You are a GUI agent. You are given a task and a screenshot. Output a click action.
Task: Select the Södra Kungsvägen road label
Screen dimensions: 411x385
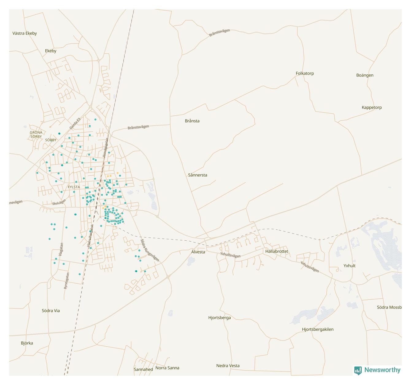click(150, 251)
